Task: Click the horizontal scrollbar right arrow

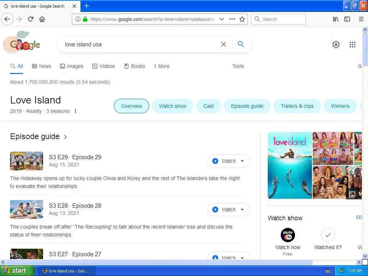Action: coord(359,262)
